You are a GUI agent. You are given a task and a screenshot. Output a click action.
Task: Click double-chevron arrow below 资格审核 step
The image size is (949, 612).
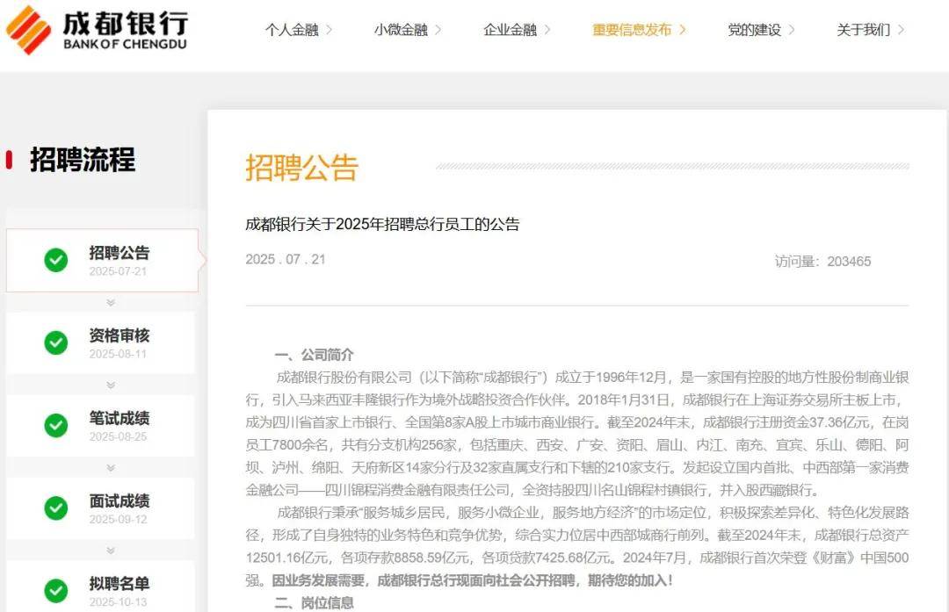click(111, 385)
